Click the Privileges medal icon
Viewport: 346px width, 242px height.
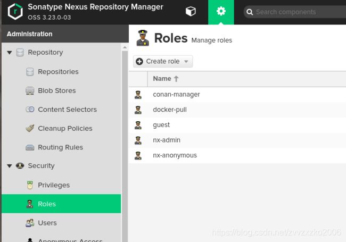coord(30,185)
